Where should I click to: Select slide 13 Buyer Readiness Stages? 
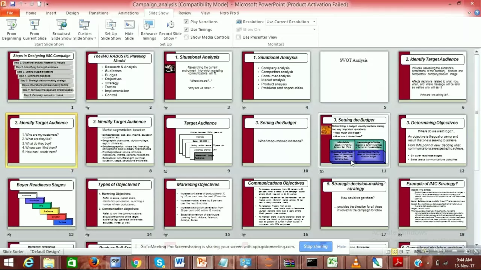41,203
